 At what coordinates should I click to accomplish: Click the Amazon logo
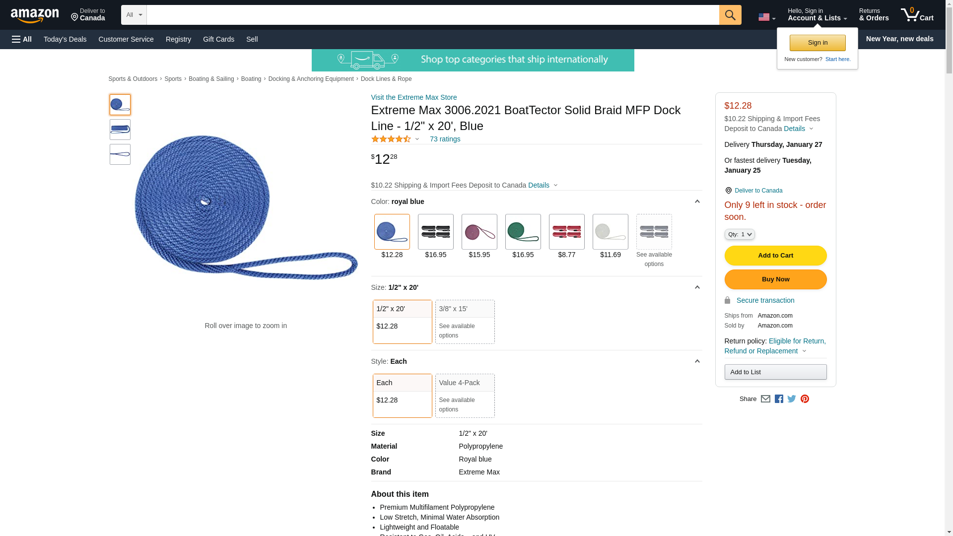pyautogui.click(x=35, y=15)
